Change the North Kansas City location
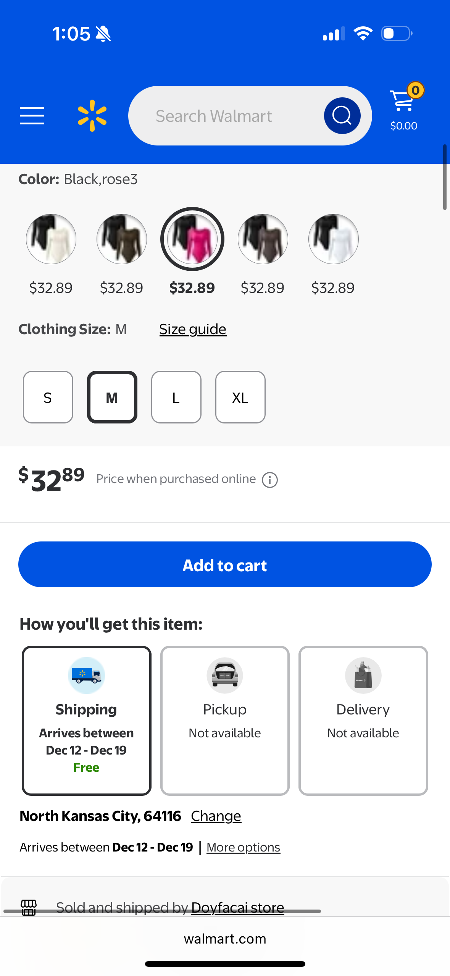 tap(216, 816)
